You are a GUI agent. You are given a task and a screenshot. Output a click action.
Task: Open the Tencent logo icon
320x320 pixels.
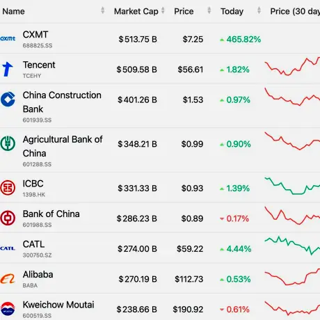tap(8, 69)
